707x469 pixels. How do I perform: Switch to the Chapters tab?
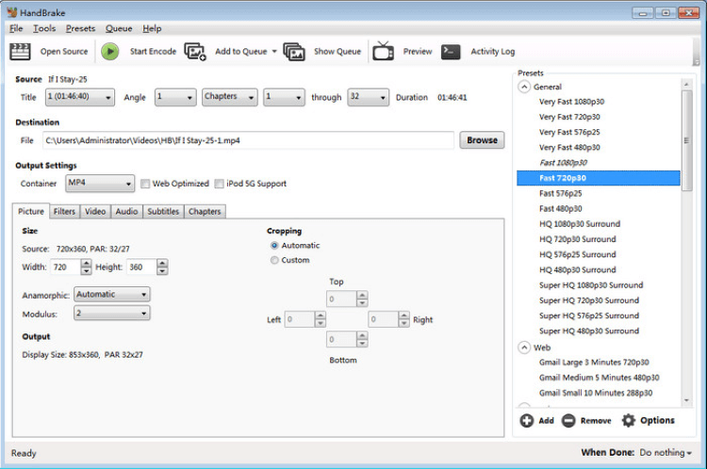coord(205,211)
